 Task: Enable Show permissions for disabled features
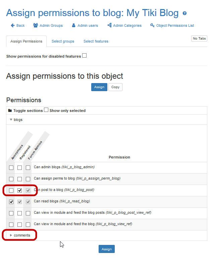coord(85,56)
